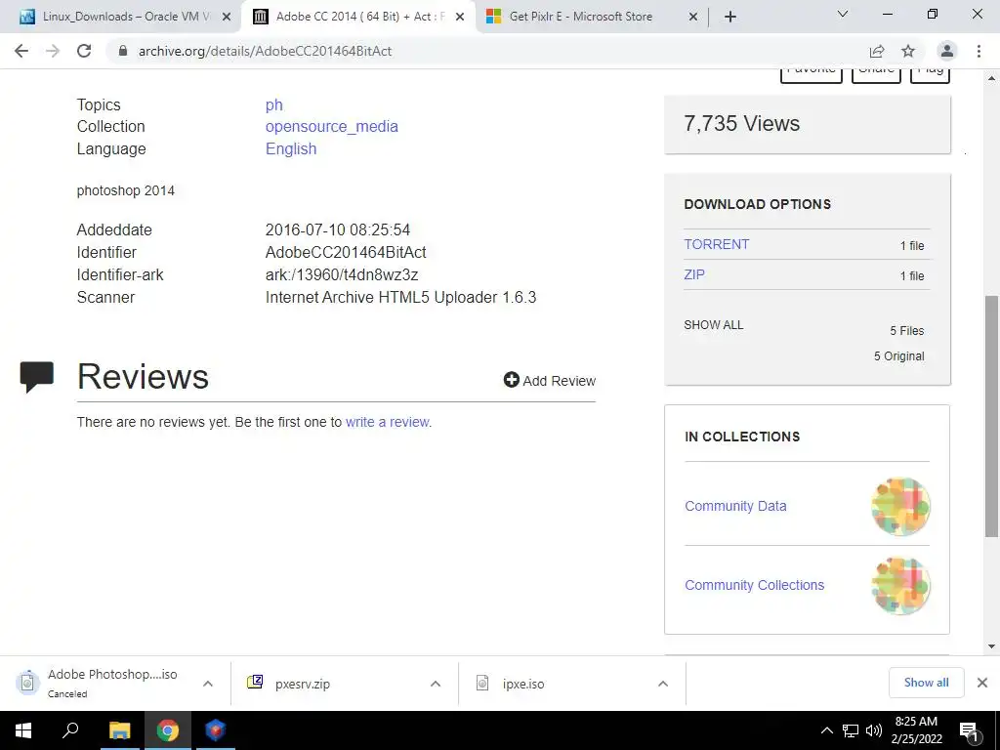Image resolution: width=1000 pixels, height=750 pixels.
Task: Close the Get Pixlr E tab
Action: pyautogui.click(x=693, y=17)
